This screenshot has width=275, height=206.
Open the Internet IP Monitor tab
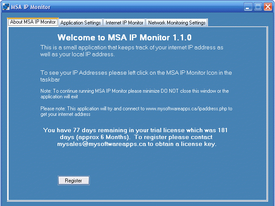coord(124,23)
